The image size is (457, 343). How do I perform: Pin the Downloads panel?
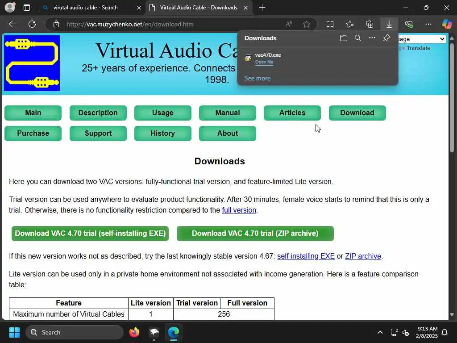(386, 38)
